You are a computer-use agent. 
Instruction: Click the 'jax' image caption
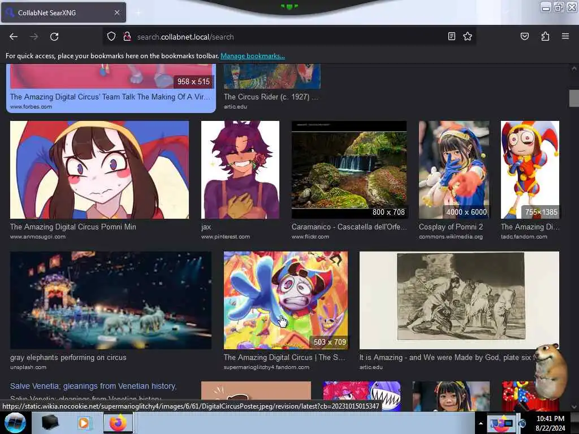coord(206,227)
